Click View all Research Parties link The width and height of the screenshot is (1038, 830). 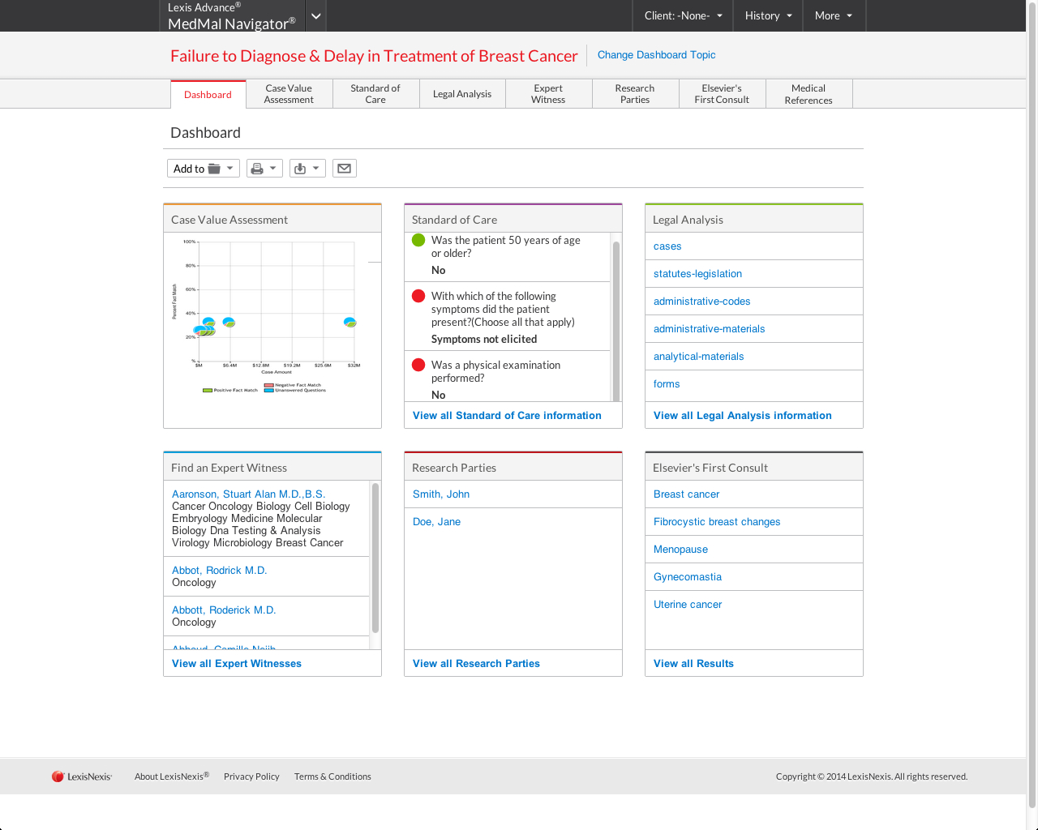click(x=476, y=663)
